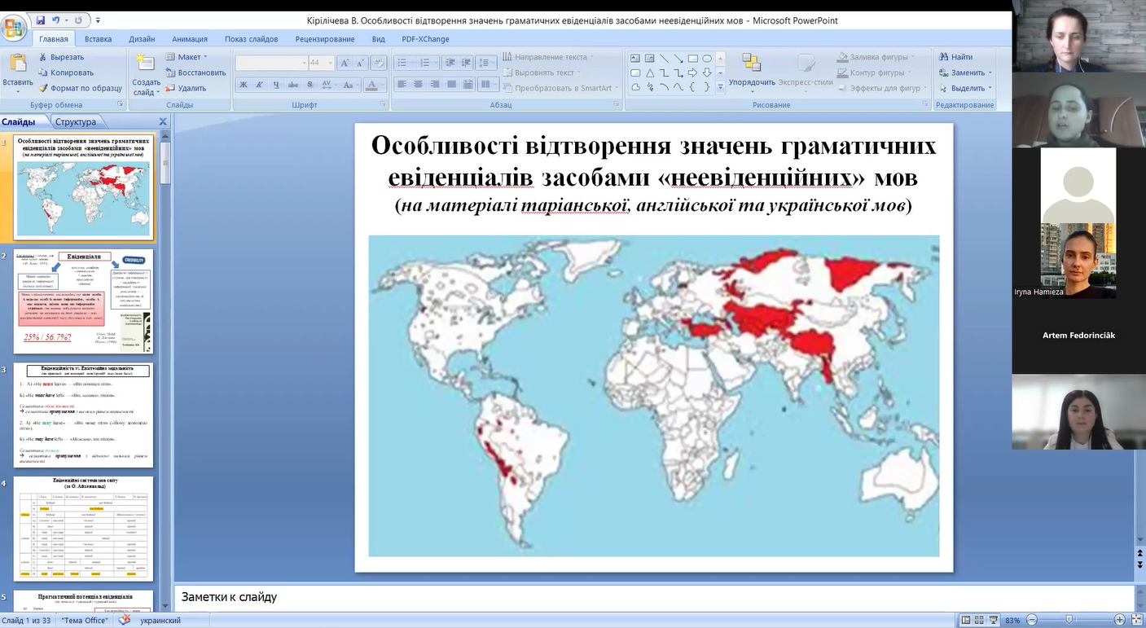Select the right block arrow shape
The image size is (1146, 628).
[x=693, y=72]
